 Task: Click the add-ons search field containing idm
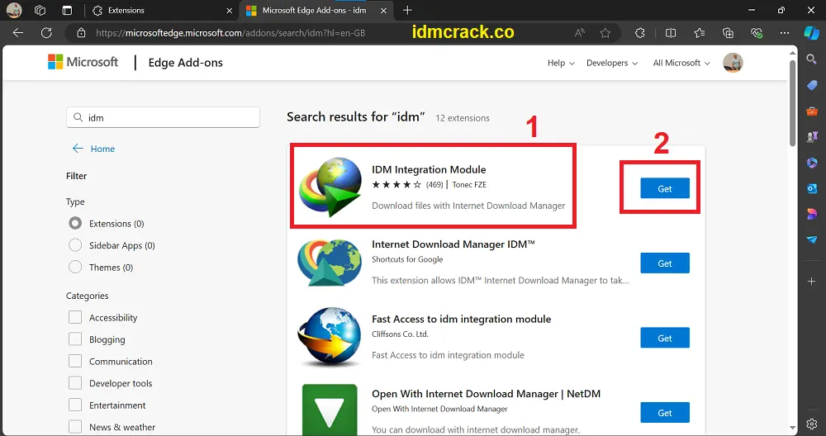(x=163, y=117)
